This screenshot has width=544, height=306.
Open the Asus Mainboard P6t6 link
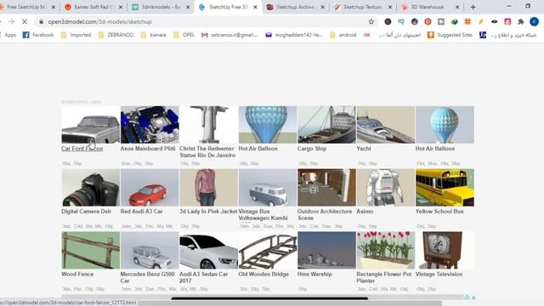point(148,149)
